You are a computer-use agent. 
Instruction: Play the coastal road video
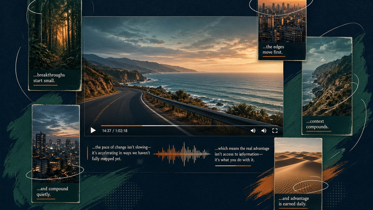point(93,130)
